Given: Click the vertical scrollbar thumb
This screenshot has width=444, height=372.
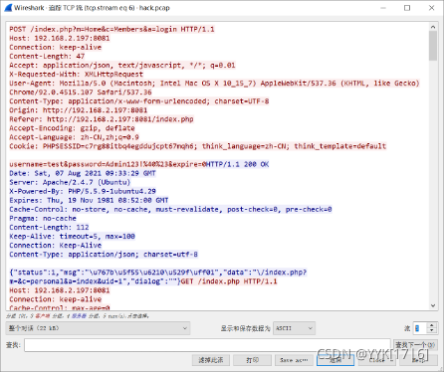Looking at the screenshot, I should [x=433, y=46].
